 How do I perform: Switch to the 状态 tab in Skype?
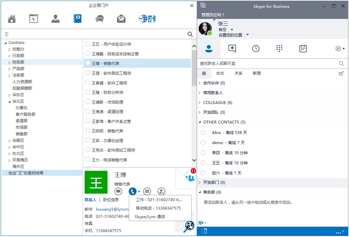click(220, 73)
